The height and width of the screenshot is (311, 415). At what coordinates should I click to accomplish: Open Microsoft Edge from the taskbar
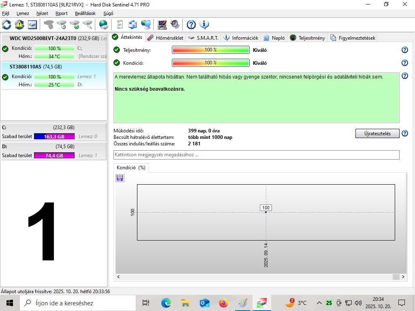[166, 303]
